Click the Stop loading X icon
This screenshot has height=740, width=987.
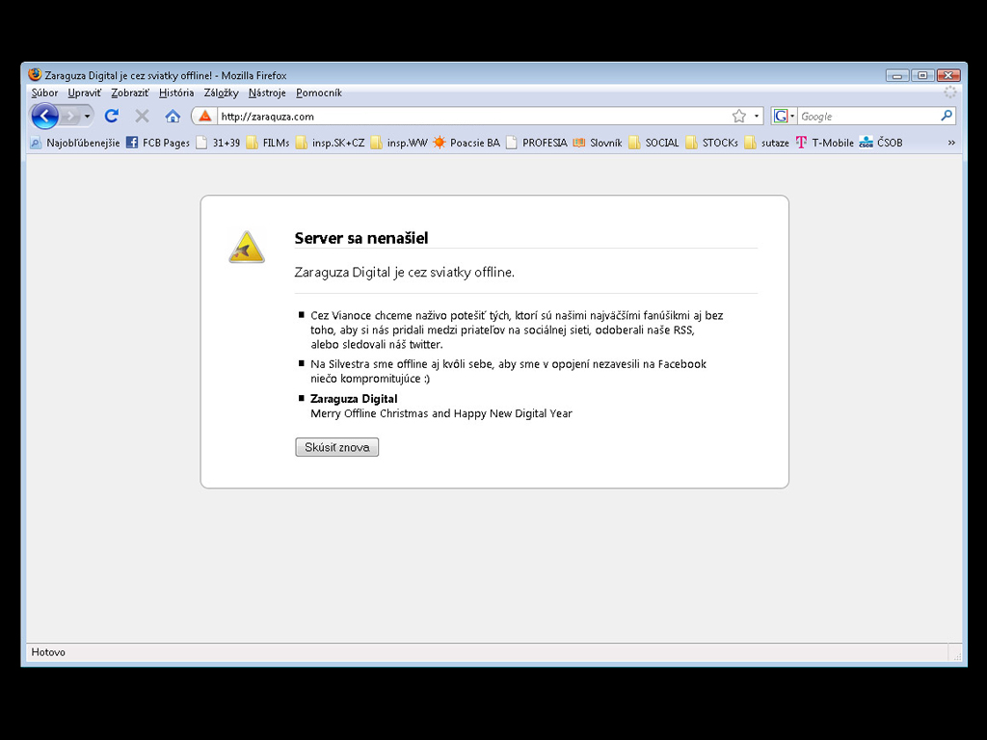click(x=143, y=116)
